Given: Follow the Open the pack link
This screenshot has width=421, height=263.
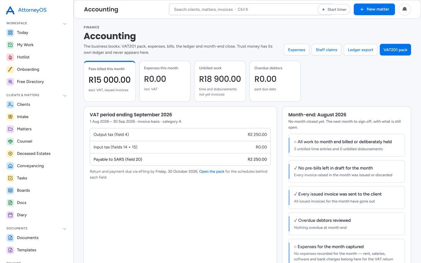Looking at the screenshot, I should pos(212,171).
